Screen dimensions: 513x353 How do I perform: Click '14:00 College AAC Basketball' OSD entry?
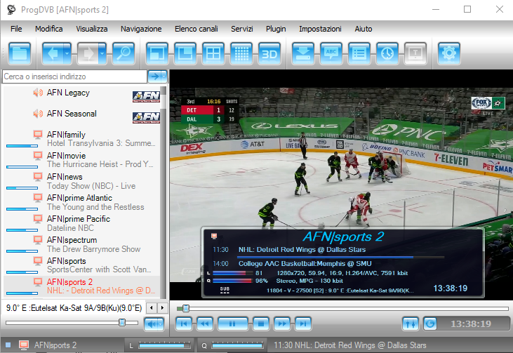pos(292,264)
